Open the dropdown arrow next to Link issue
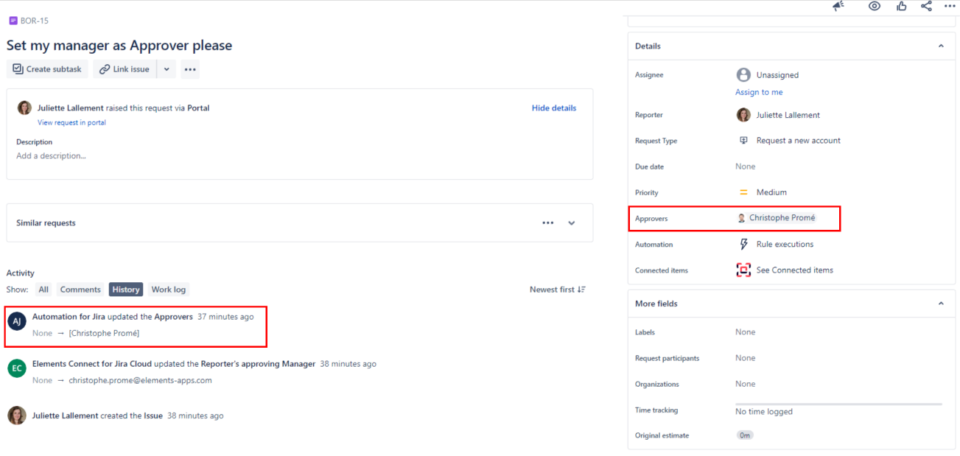 tap(167, 69)
